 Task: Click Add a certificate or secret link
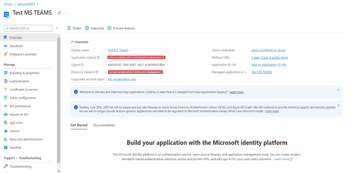(x=268, y=50)
